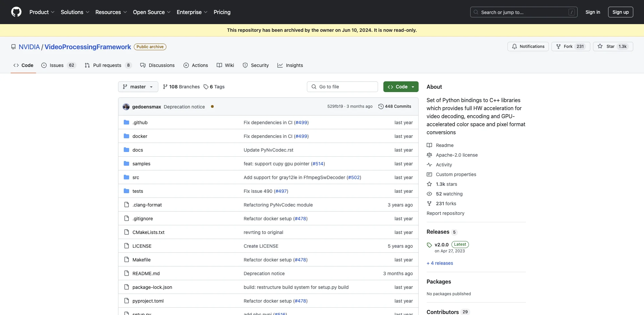Expand the Resources dropdown
This screenshot has width=644, height=315.
point(111,12)
